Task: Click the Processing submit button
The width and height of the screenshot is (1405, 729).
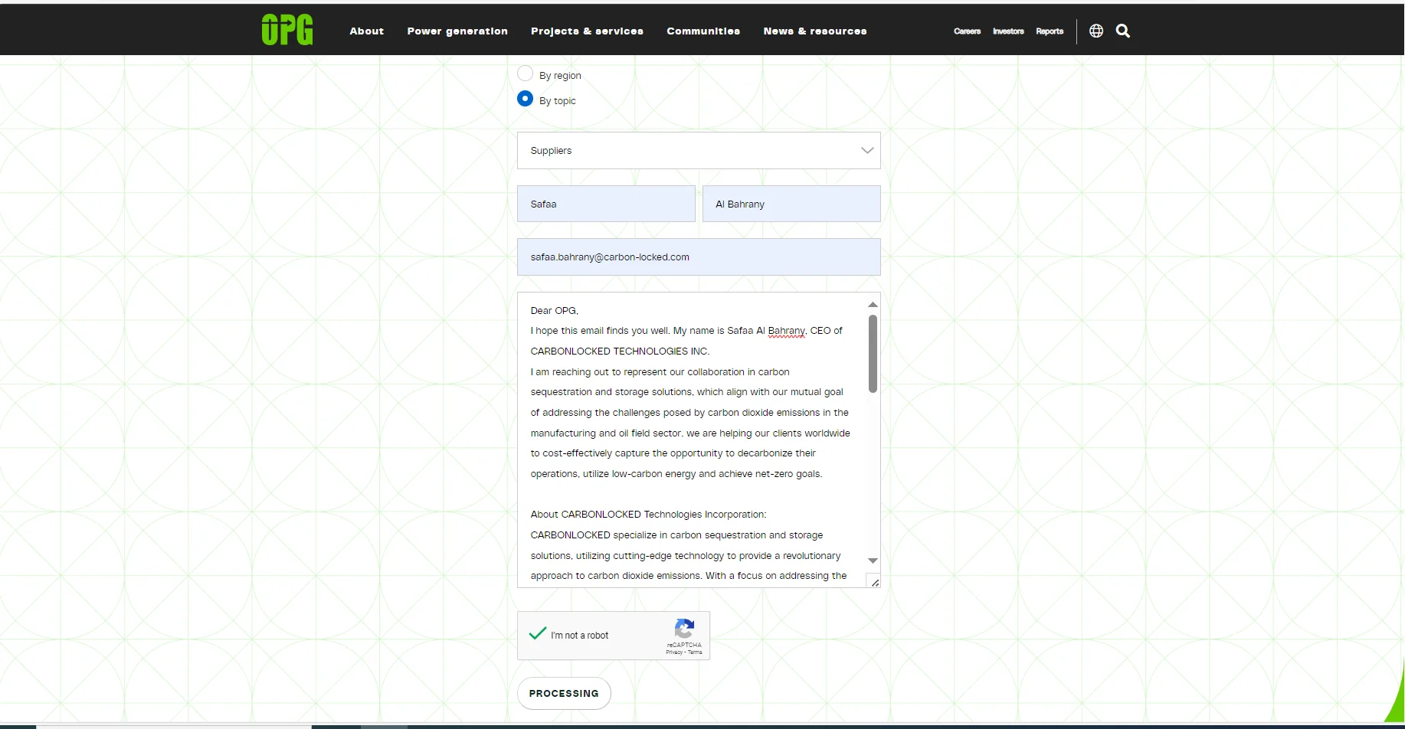Action: click(564, 693)
